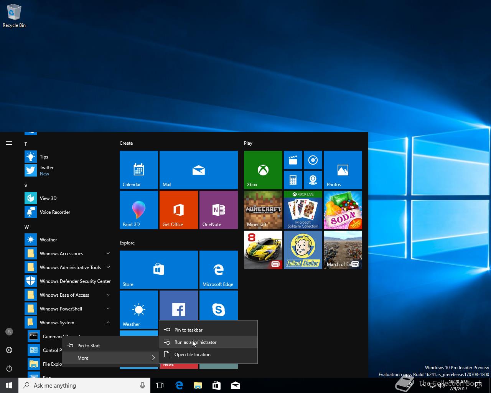Launch the Paint 3D tile
491x393 pixels.
tap(139, 210)
